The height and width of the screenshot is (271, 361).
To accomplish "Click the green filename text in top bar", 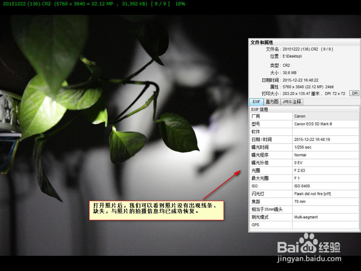I will point(27,4).
